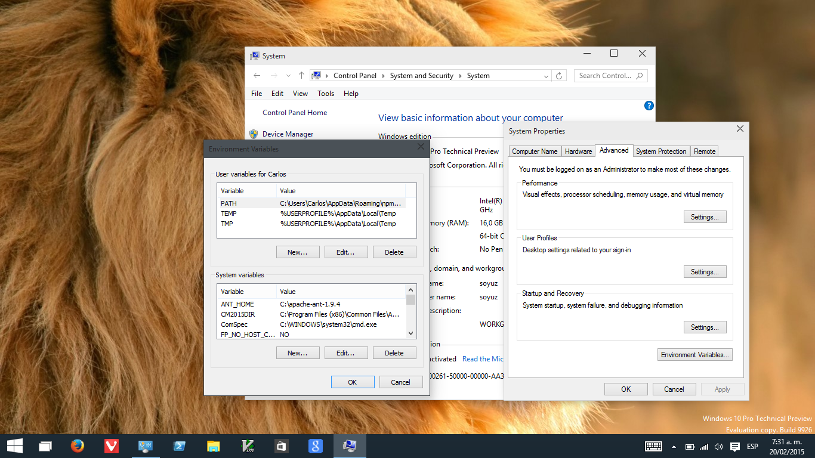Open the touch keyboard from the system tray
815x458 pixels.
coord(653,445)
